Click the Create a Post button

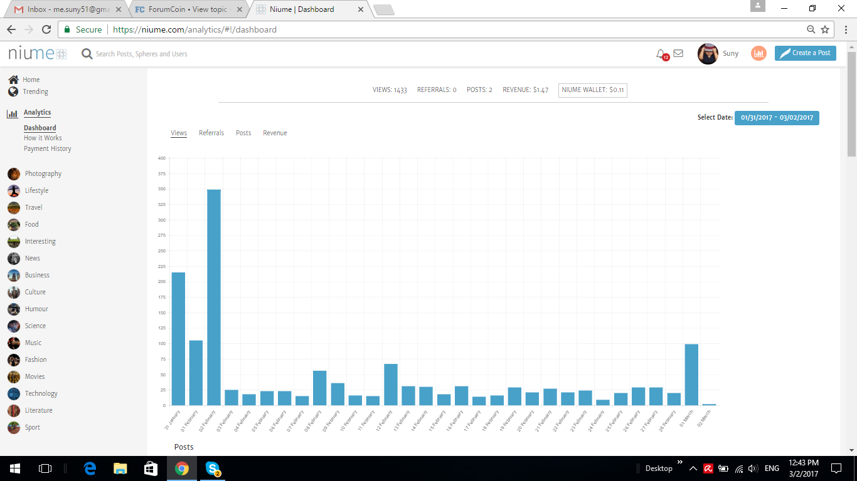click(x=806, y=53)
